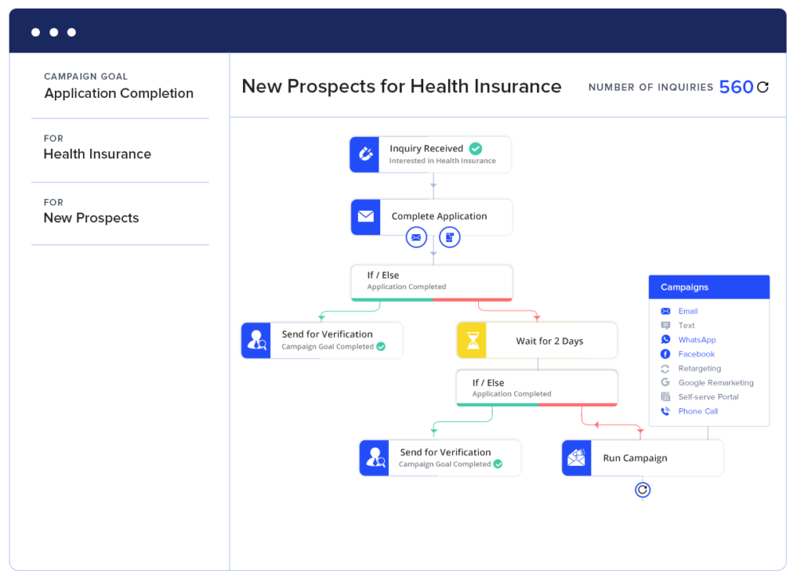This screenshot has width=797, height=578.
Task: Click the campaign envelope icon on Run Campaign
Action: (x=576, y=458)
